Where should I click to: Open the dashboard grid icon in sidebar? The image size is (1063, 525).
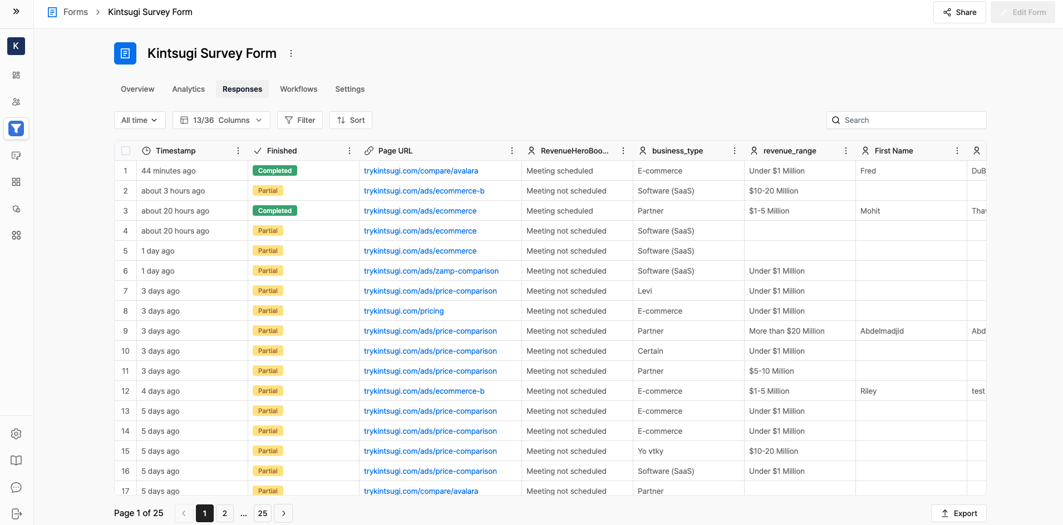pyautogui.click(x=16, y=75)
